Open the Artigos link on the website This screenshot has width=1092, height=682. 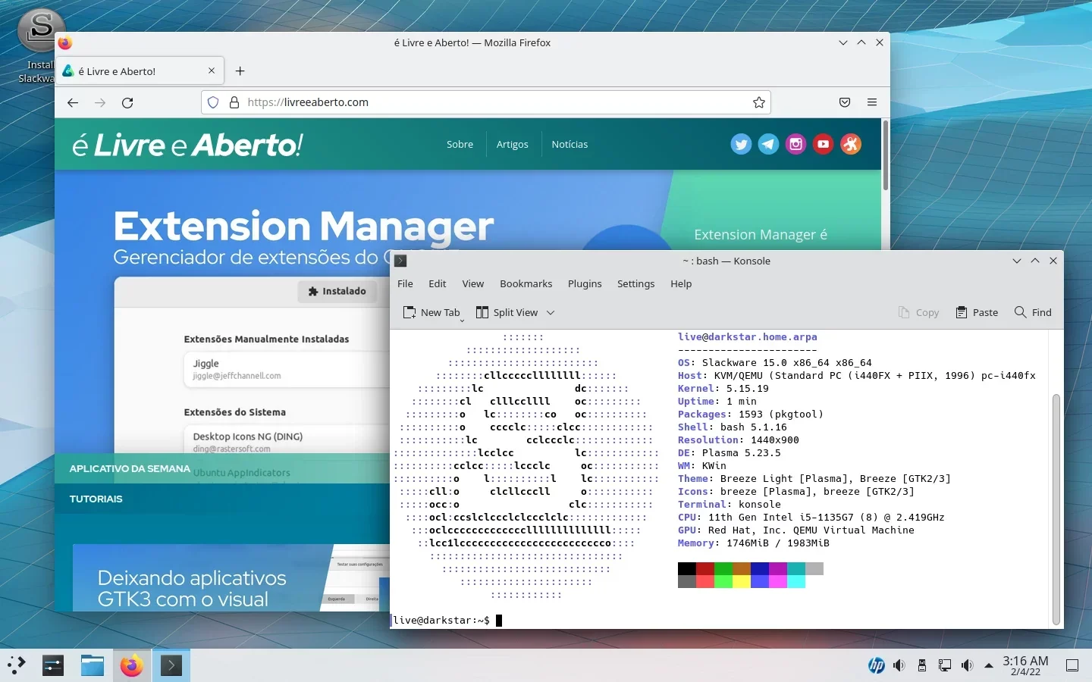(512, 144)
